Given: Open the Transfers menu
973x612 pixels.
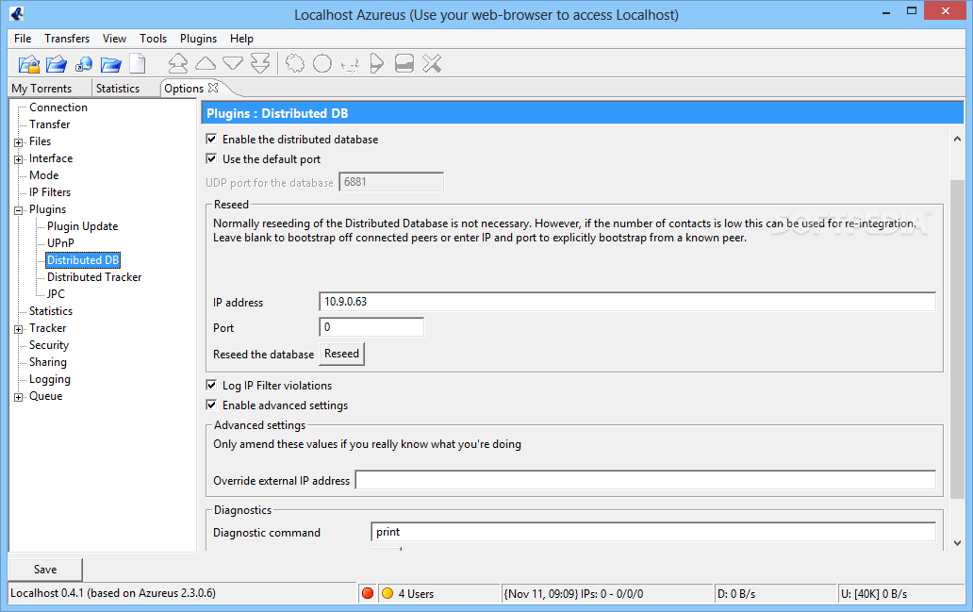Looking at the screenshot, I should [67, 39].
